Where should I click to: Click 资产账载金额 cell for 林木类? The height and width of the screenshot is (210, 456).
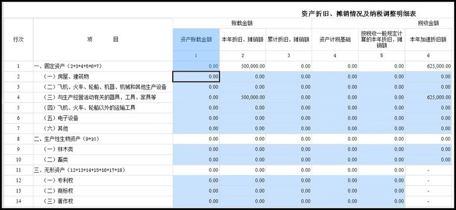pyautogui.click(x=196, y=149)
